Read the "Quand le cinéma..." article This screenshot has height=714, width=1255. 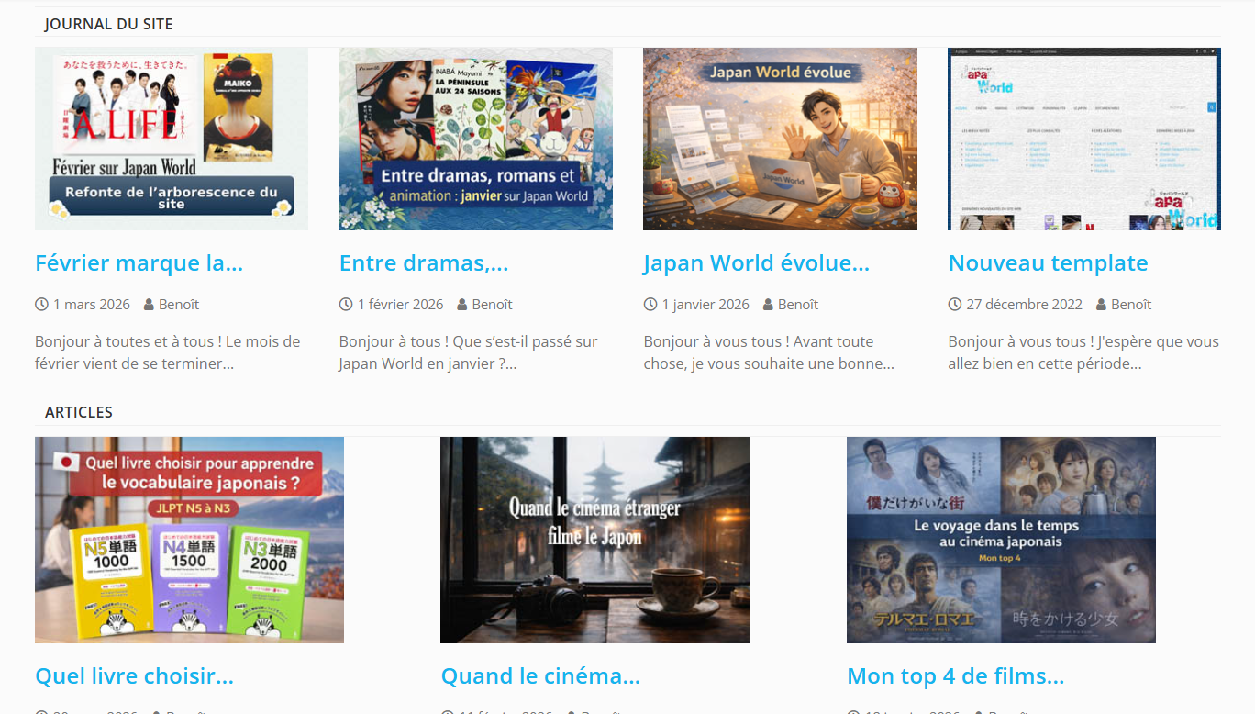pyautogui.click(x=540, y=676)
